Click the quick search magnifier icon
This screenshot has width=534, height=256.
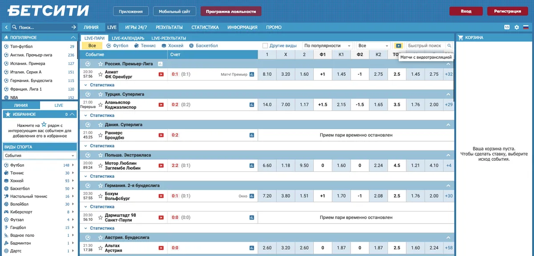449,45
